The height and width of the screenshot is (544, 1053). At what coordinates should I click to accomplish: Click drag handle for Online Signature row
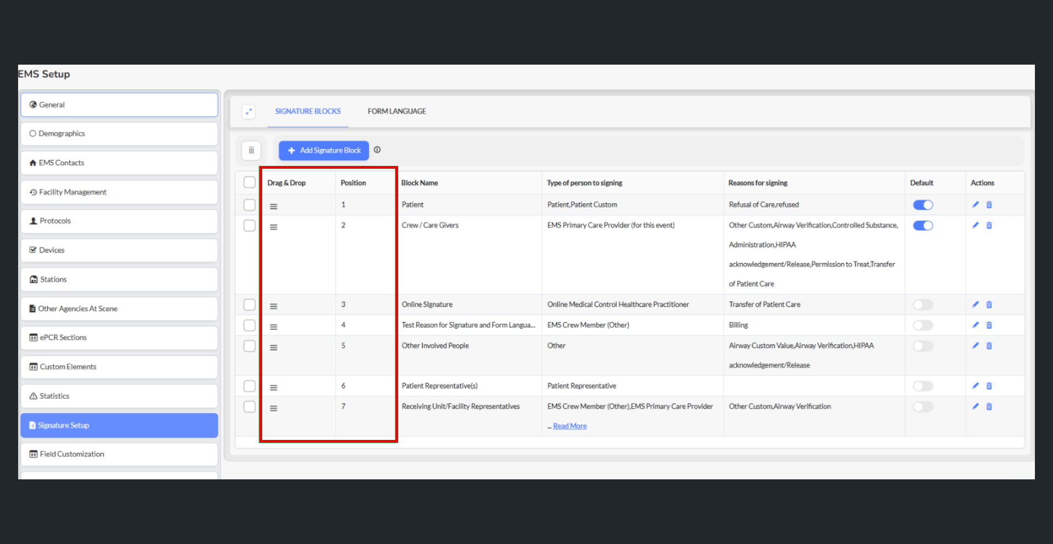pos(274,306)
